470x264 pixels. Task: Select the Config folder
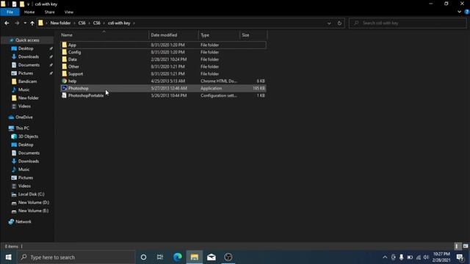163,52
